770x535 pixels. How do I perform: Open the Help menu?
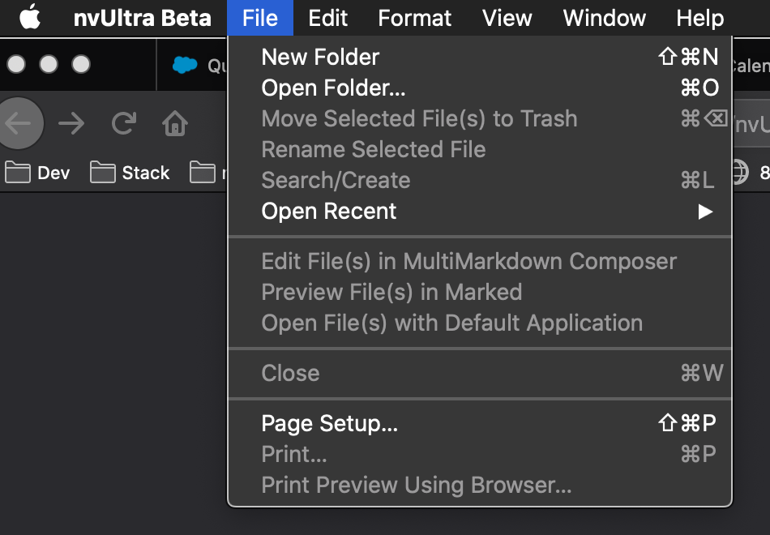(x=699, y=18)
